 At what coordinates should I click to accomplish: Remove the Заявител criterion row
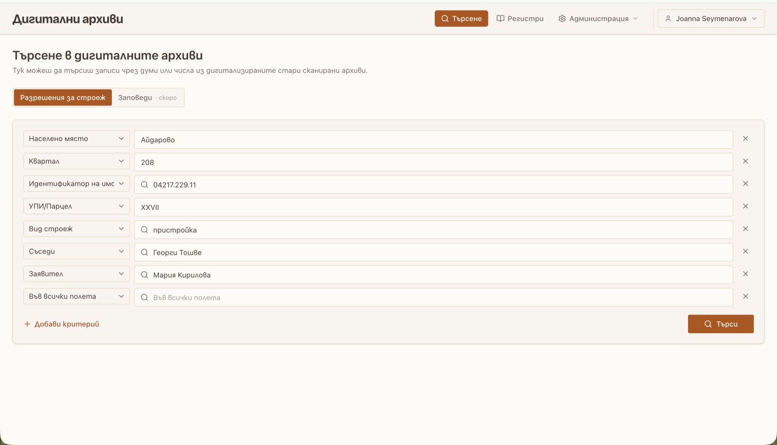(745, 274)
